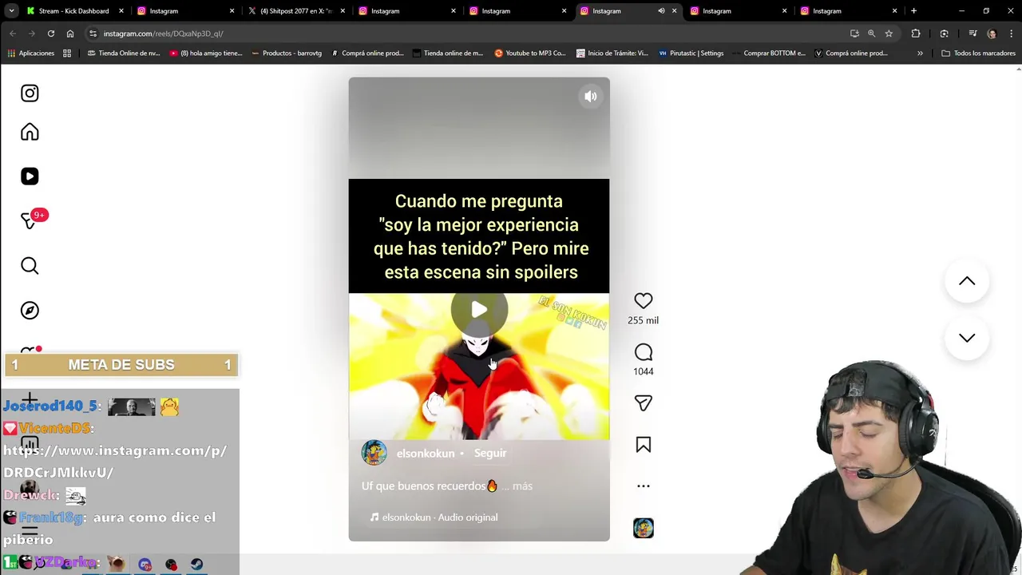This screenshot has width=1022, height=575.
Task: Open '(8) hola amigo tiene...' YouTube bookmark
Action: pyautogui.click(x=205, y=54)
